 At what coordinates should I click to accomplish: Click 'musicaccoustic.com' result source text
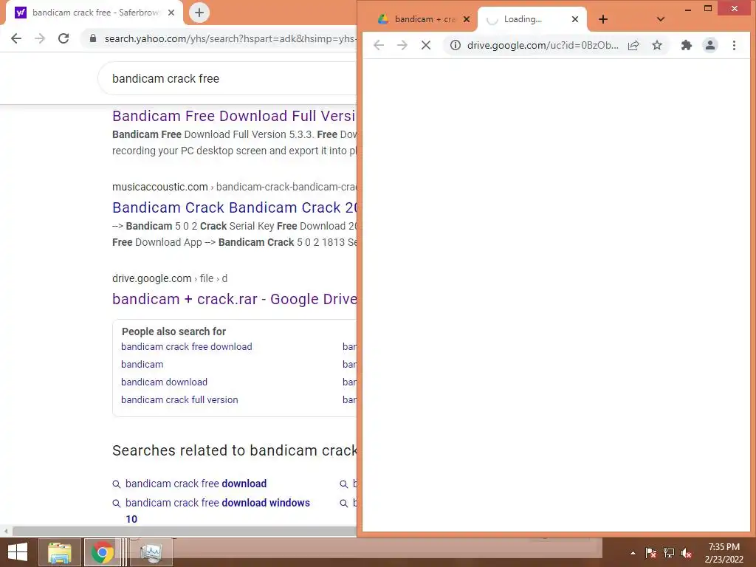coord(160,187)
